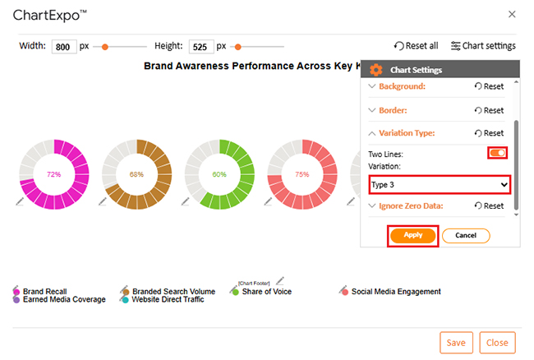Click the Earned Media Coverage legend dot
This screenshot has height=360, width=534.
16,300
